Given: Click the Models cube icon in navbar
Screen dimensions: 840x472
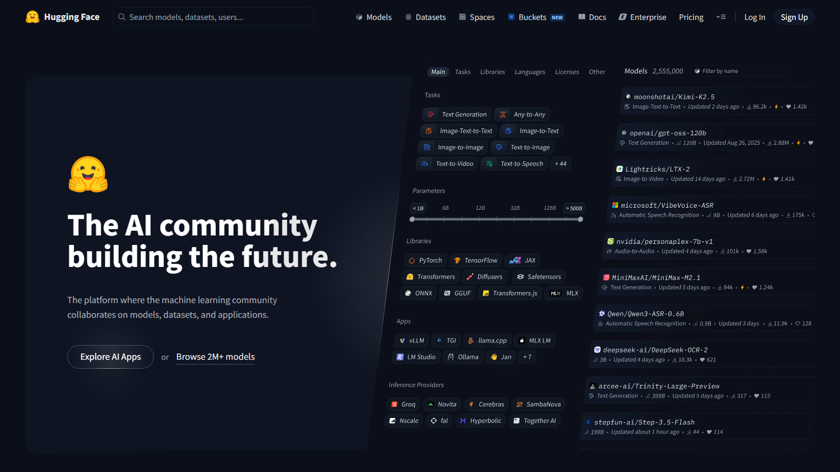Looking at the screenshot, I should coord(359,17).
